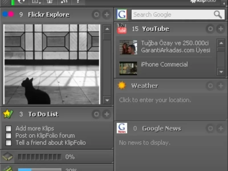Open the home icon in top toolbar

pyautogui.click(x=50, y=2)
